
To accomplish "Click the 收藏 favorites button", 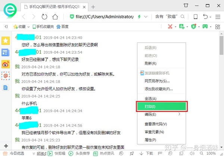I will coord(19,27).
